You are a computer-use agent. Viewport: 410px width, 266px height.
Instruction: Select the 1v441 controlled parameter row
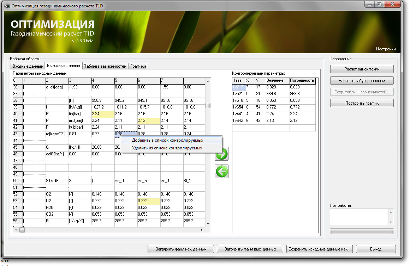click(273, 114)
